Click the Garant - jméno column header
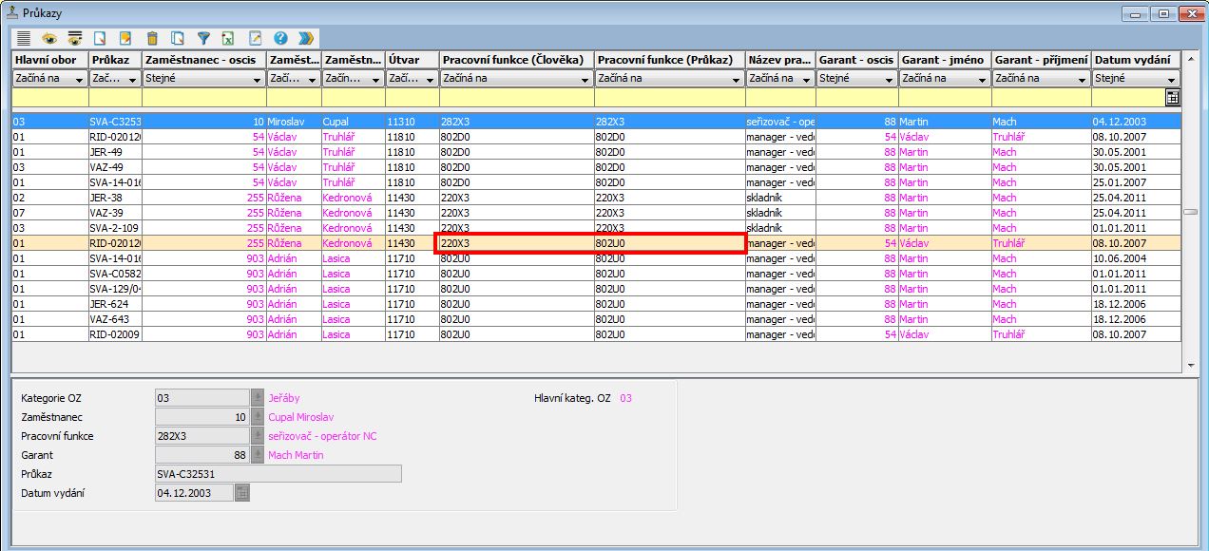 point(944,60)
